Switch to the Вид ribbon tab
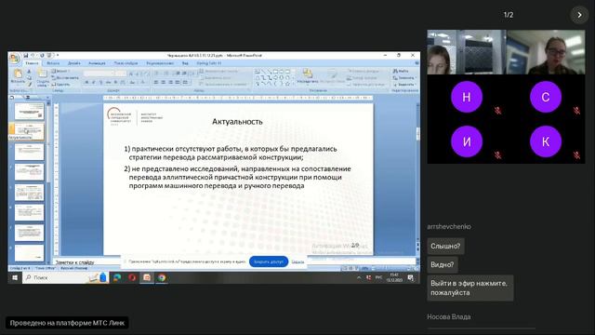 coord(185,63)
